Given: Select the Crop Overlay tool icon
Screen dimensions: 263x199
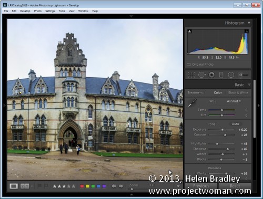Looking at the screenshot, I should coord(191,75).
